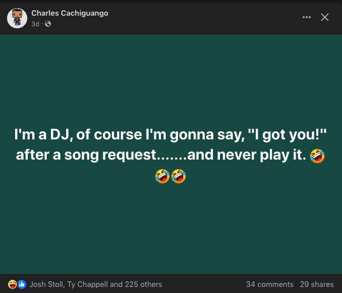Click the left laughing emoji on the bottom row
Image resolution: width=342 pixels, height=293 pixels.
162,176
